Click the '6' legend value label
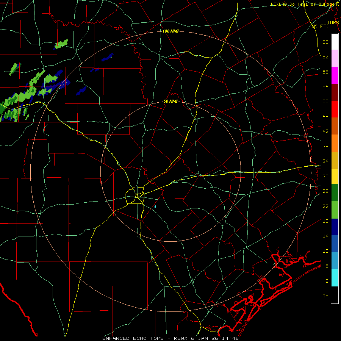The height and width of the screenshot is (341, 341). tap(327, 266)
